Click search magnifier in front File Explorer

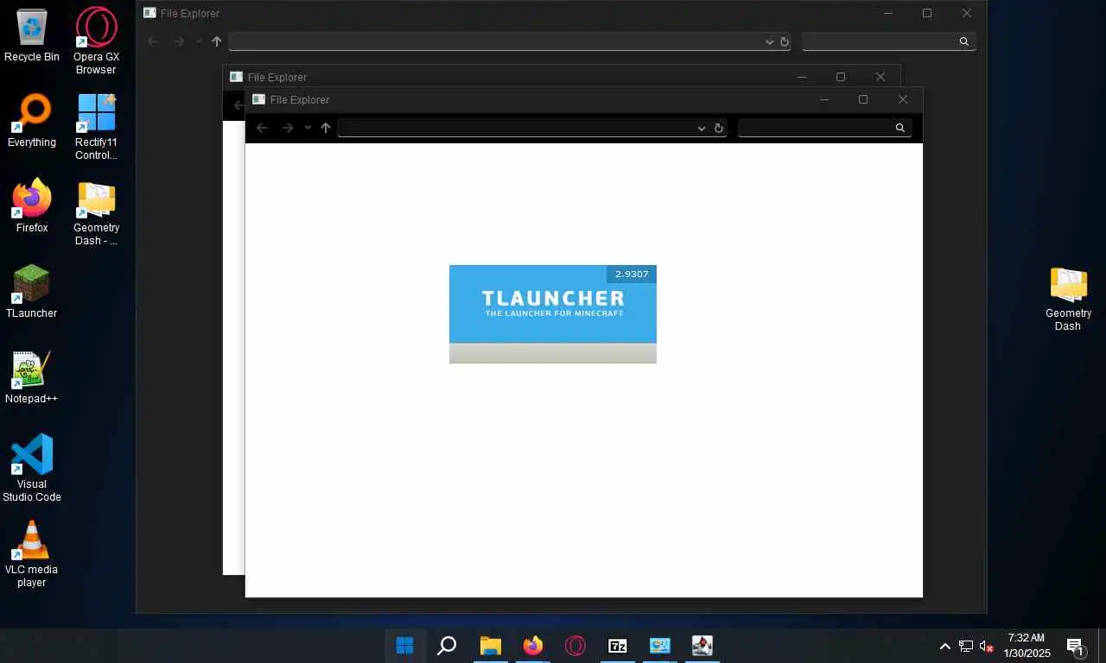coord(899,128)
